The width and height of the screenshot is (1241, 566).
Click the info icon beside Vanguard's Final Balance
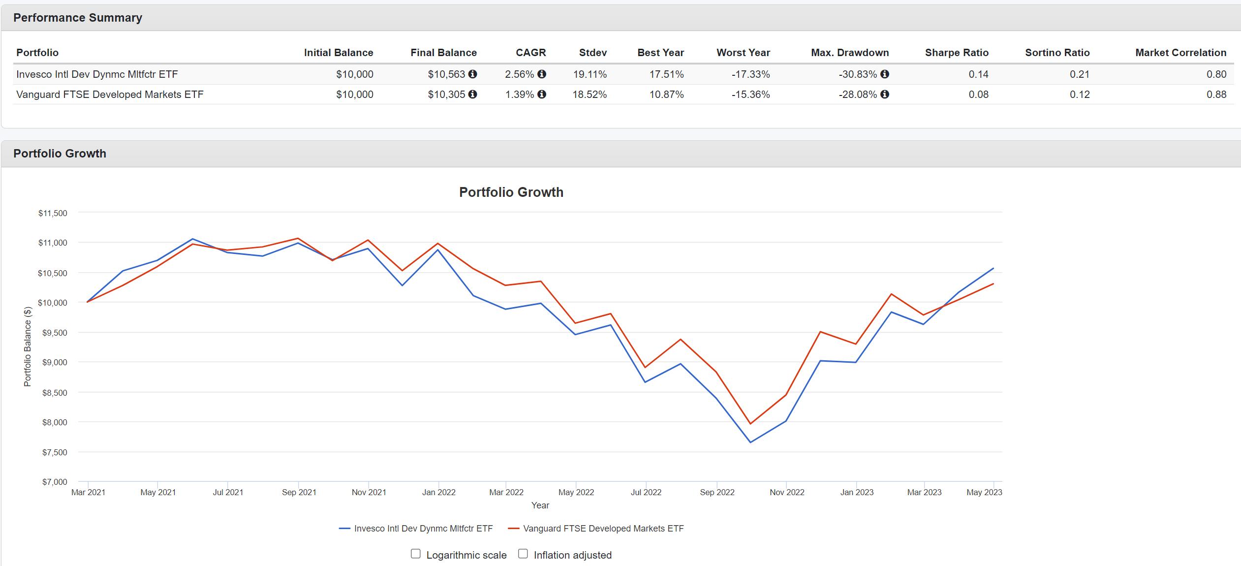click(473, 94)
